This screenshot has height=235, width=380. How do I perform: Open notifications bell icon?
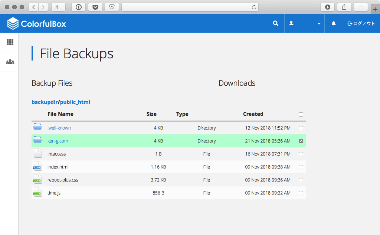334,23
